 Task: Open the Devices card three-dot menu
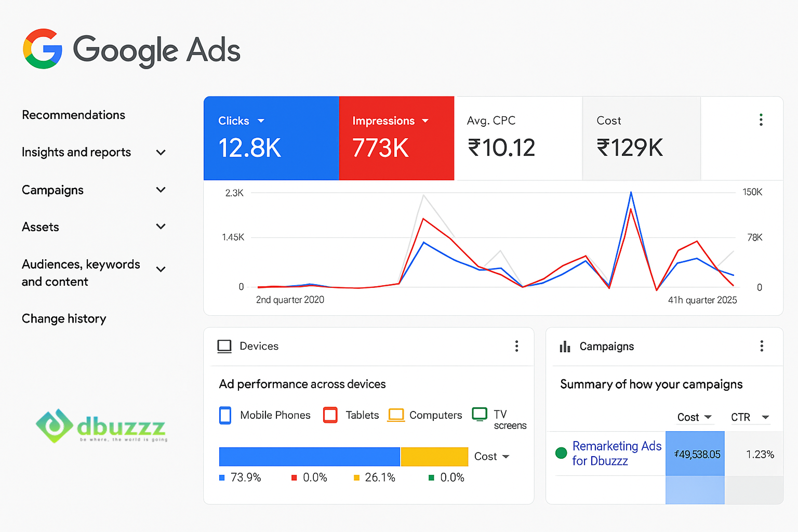tap(516, 346)
